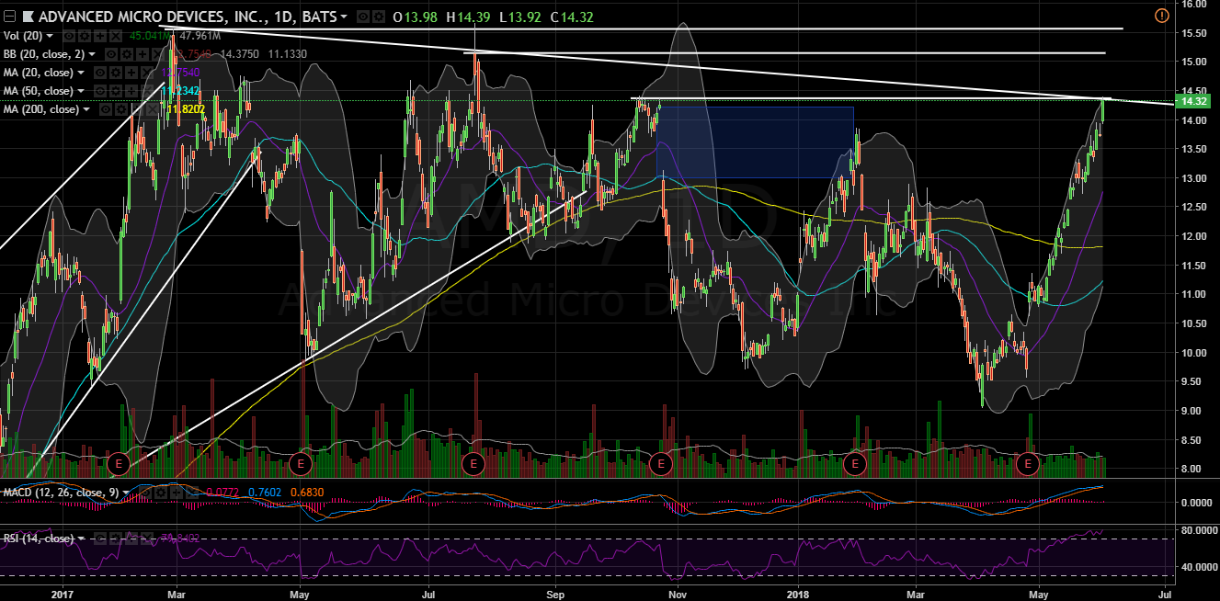1220x601 pixels.
Task: Click the earnings marker E near May 2018
Action: [1028, 463]
